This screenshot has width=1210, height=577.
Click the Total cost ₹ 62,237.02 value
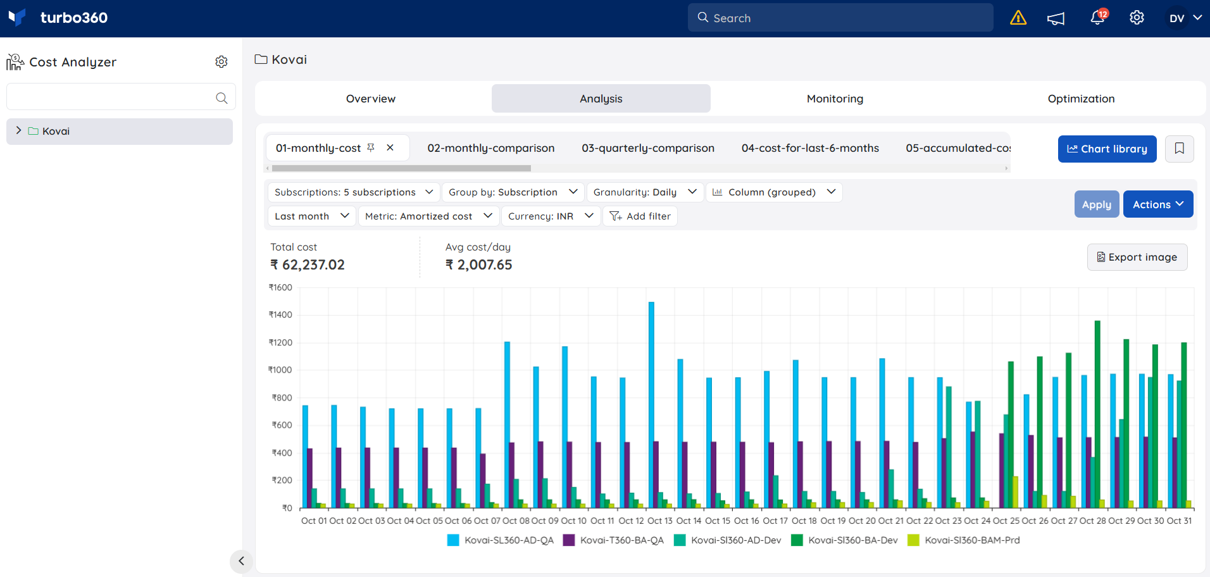pos(308,265)
